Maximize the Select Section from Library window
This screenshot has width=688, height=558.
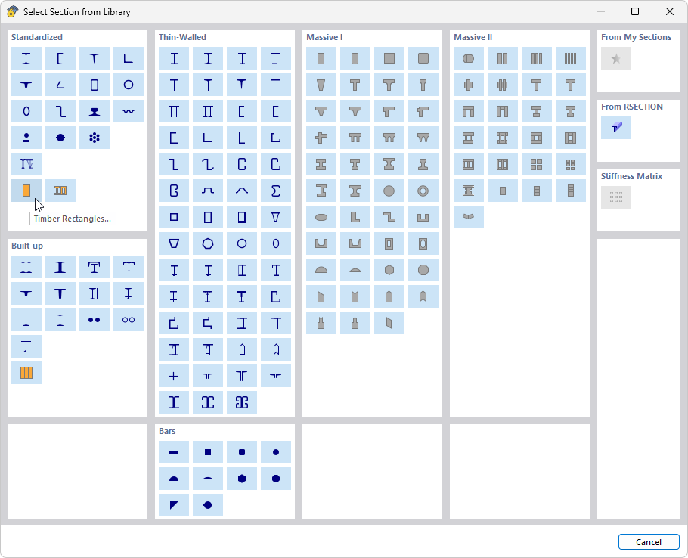click(635, 11)
